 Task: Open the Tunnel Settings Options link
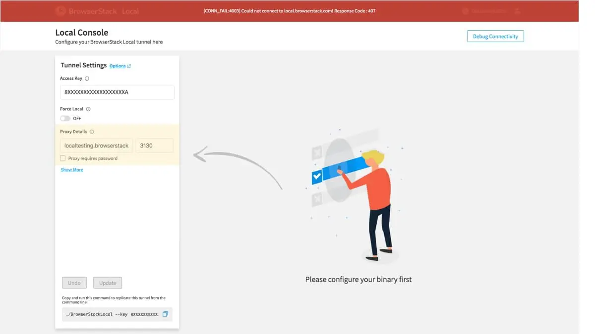pos(118,66)
